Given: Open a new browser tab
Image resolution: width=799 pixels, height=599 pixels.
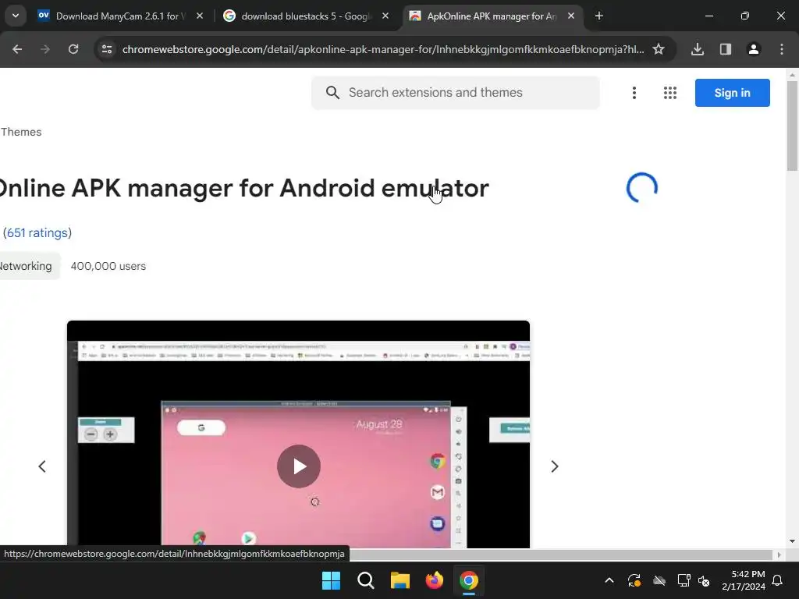Looking at the screenshot, I should (599, 16).
